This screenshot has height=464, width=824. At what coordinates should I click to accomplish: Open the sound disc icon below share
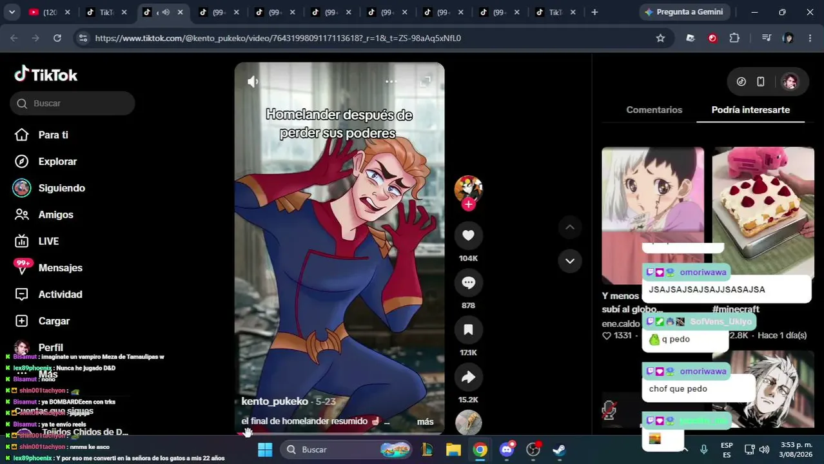[x=469, y=422]
